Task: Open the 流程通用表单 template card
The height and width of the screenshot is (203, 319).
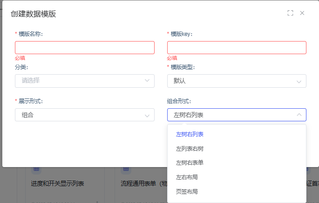Action: [140, 183]
